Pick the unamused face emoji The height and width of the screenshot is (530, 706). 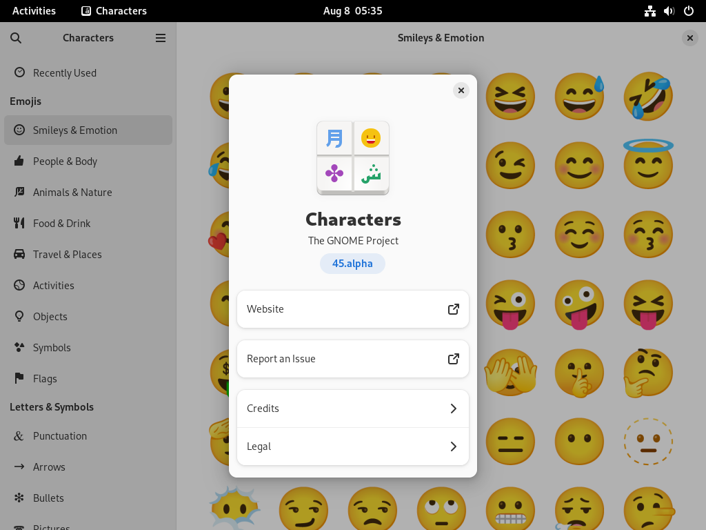(x=372, y=508)
